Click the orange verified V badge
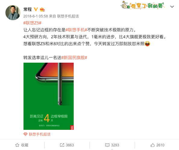Screen dimensions: 179x150 pyautogui.click(x=36, y=9)
